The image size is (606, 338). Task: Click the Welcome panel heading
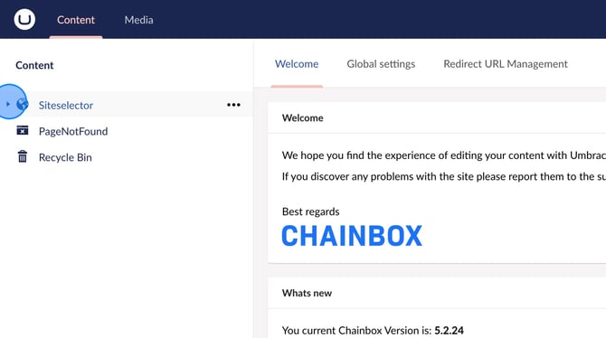303,117
